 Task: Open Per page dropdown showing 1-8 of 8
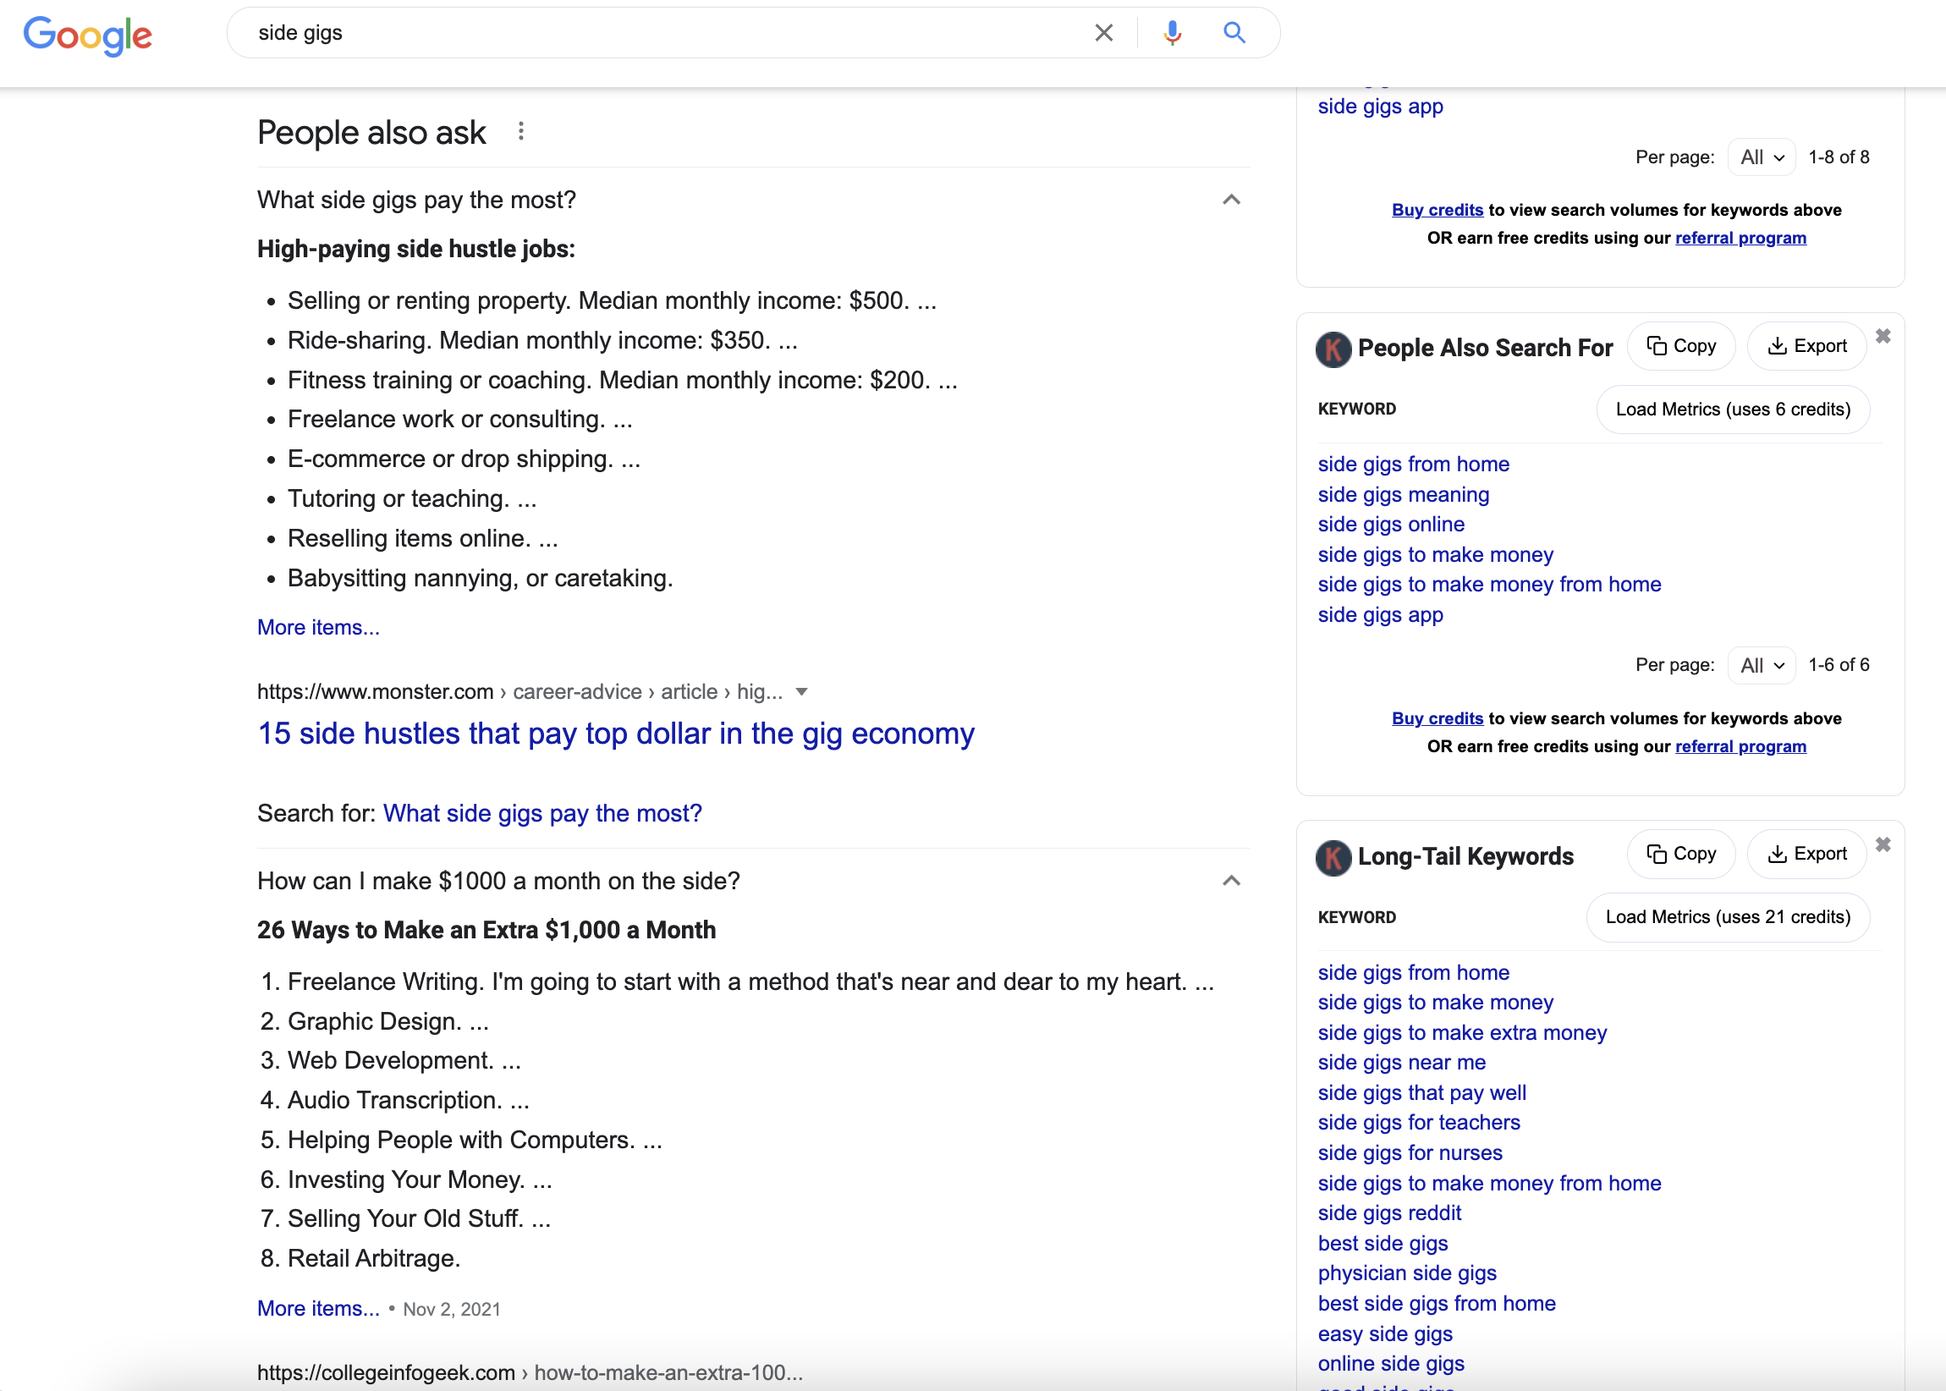pos(1761,157)
